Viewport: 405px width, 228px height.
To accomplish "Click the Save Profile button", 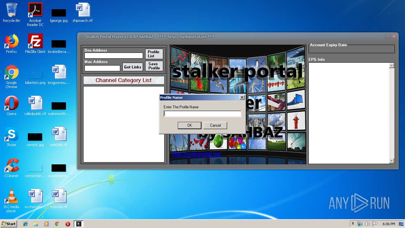I will [154, 66].
